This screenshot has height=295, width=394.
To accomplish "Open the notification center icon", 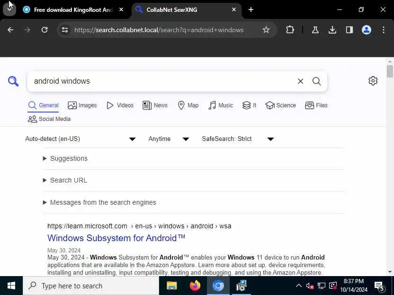I will (x=379, y=286).
